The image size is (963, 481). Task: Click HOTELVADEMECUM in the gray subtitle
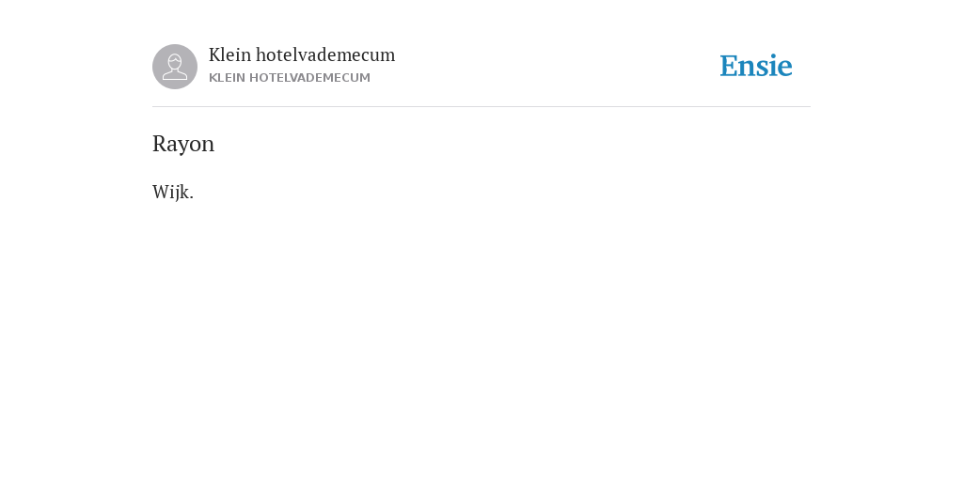point(309,78)
